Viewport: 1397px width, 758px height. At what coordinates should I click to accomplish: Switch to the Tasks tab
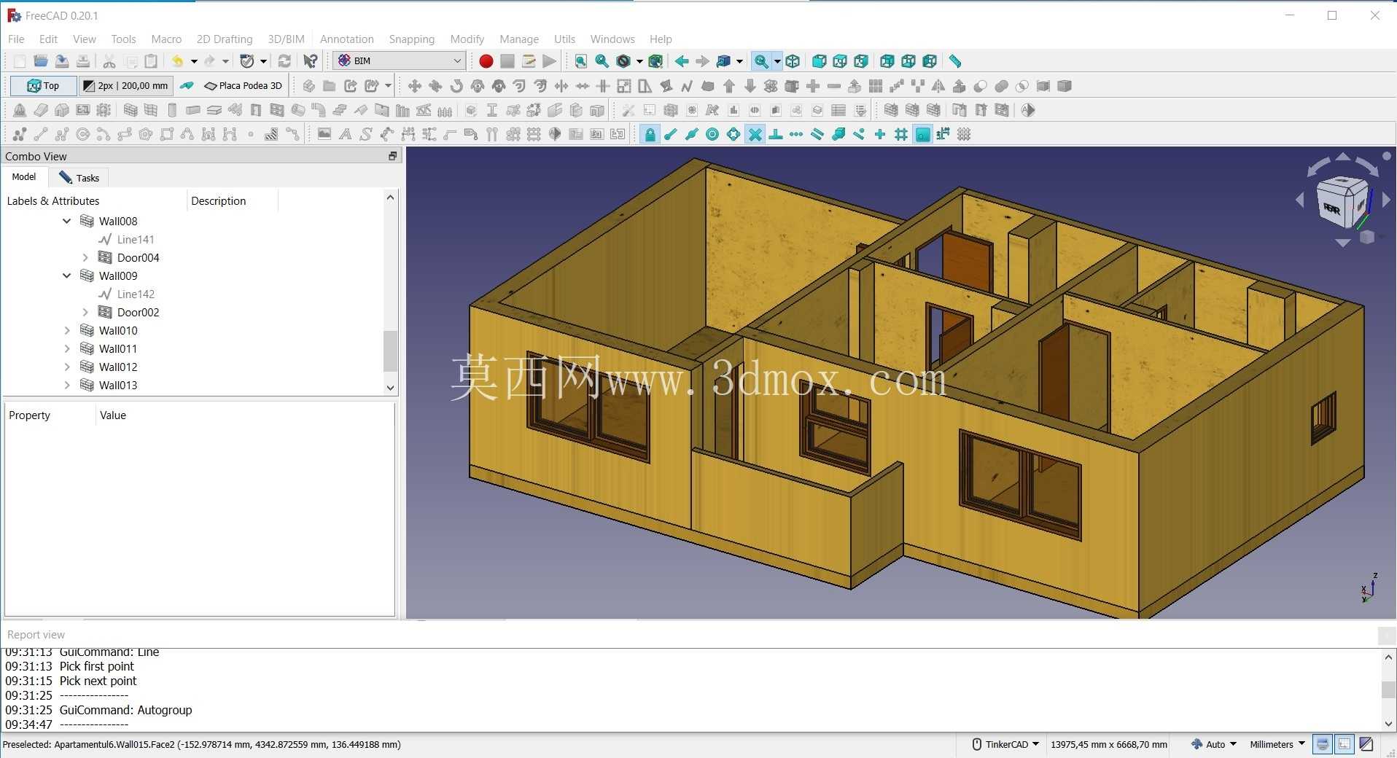click(79, 178)
